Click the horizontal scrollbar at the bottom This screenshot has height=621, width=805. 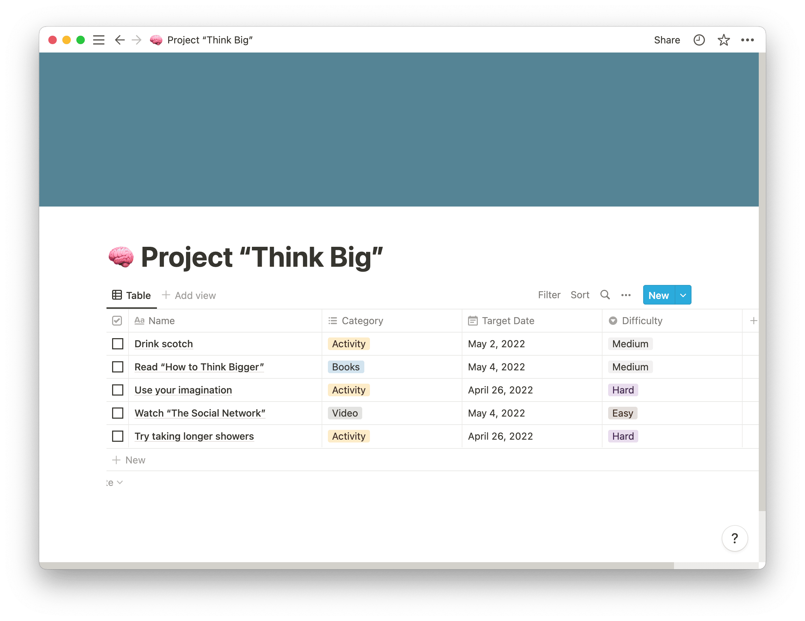coord(356,565)
